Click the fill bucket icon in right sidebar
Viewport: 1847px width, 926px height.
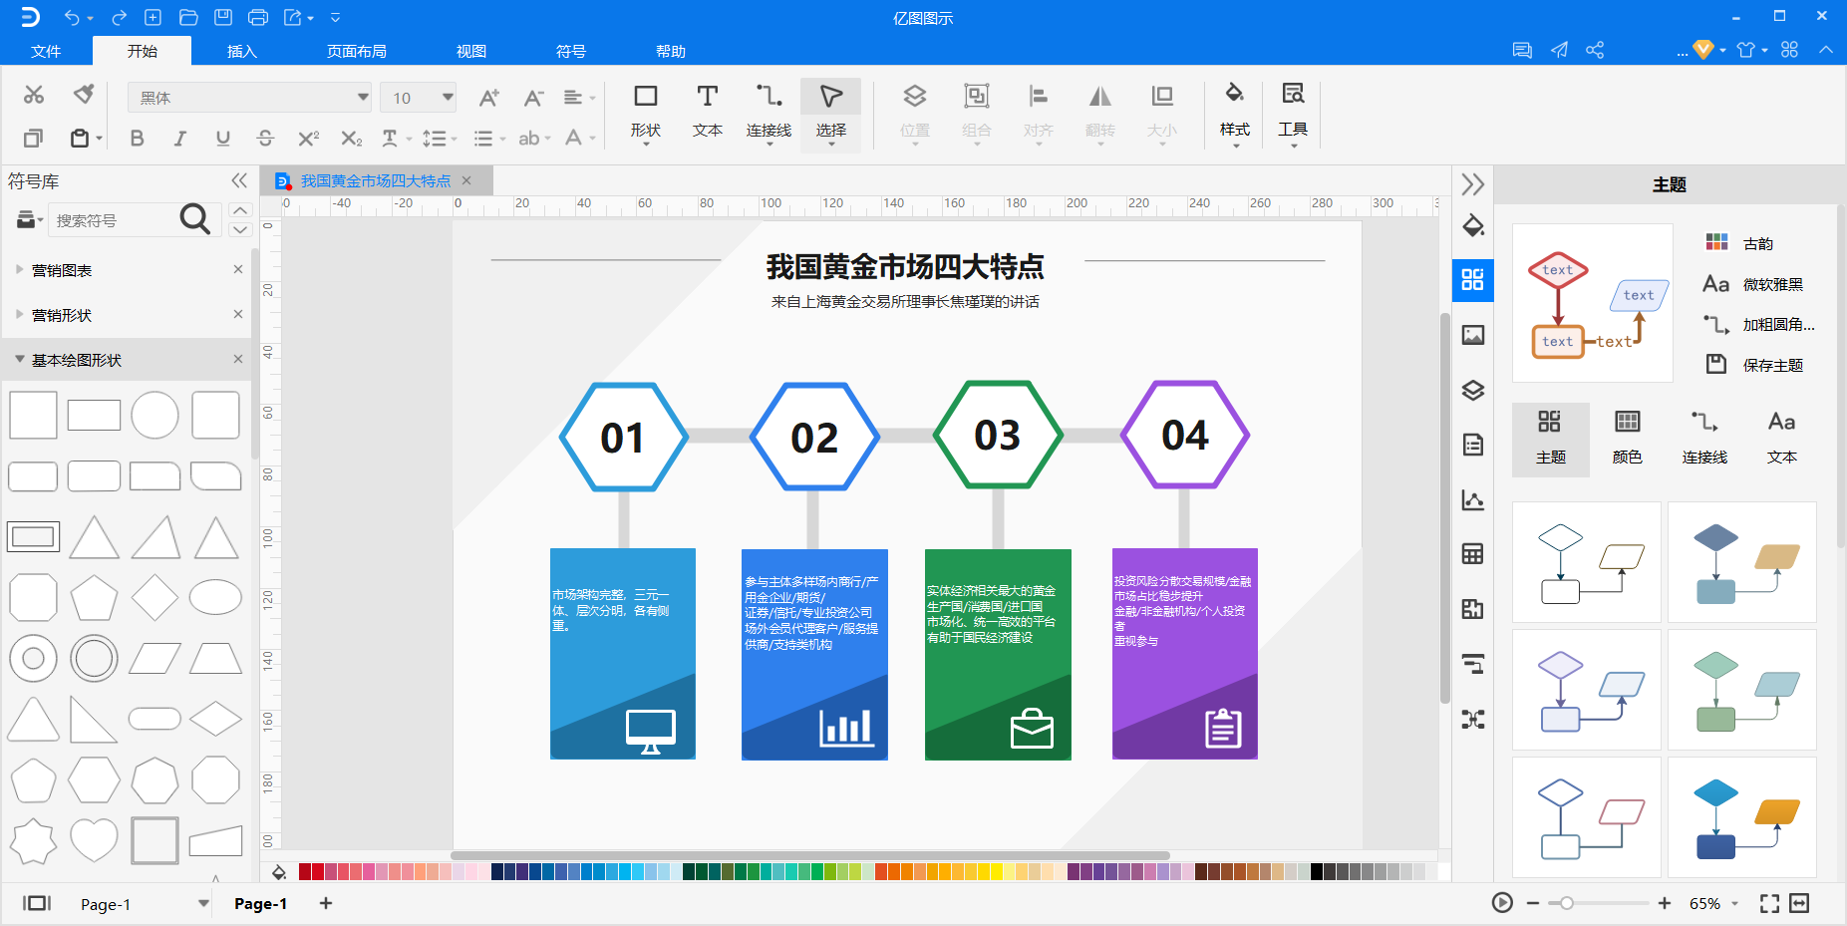click(x=1472, y=225)
